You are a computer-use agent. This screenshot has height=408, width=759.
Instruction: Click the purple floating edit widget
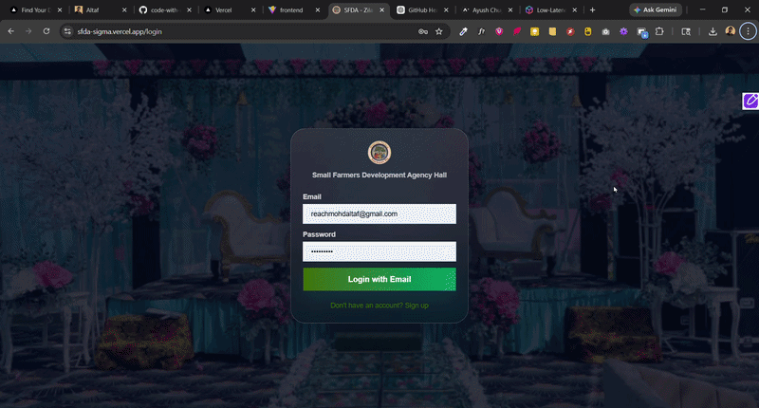(x=750, y=101)
